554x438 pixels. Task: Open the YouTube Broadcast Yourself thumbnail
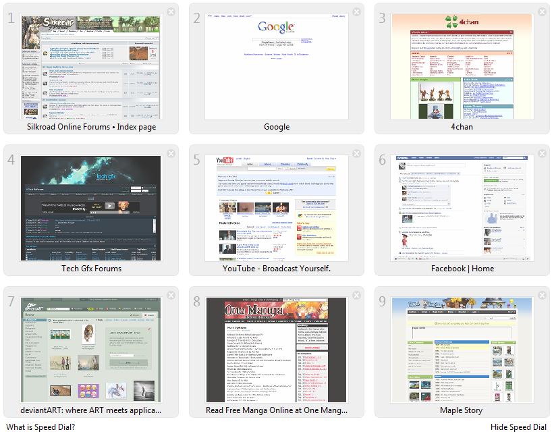277,209
